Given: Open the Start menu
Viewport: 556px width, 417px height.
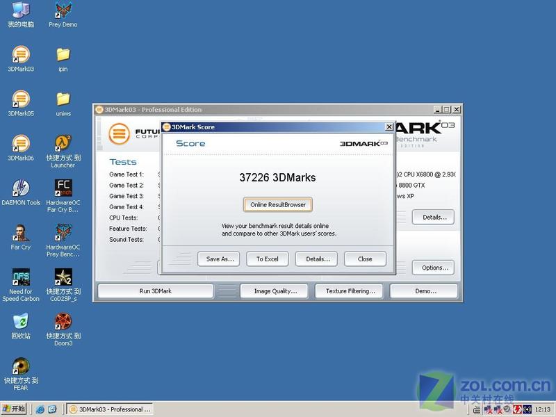Looking at the screenshot, I should coord(14,409).
